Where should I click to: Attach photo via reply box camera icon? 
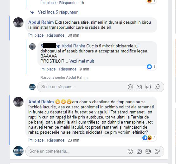click(139, 87)
